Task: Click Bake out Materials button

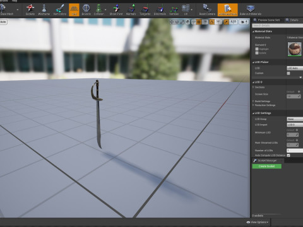Action: point(251,9)
